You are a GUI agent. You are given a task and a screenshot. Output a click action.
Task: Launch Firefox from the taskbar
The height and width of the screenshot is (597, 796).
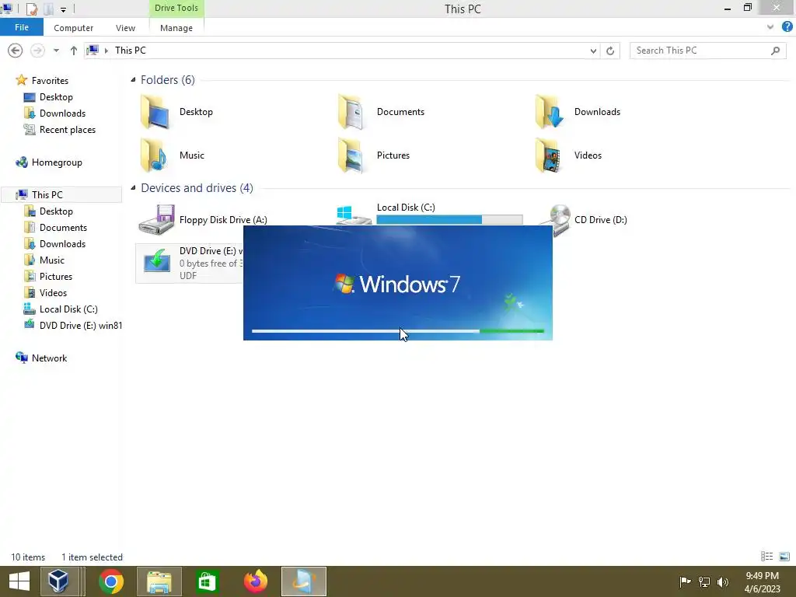(x=255, y=581)
